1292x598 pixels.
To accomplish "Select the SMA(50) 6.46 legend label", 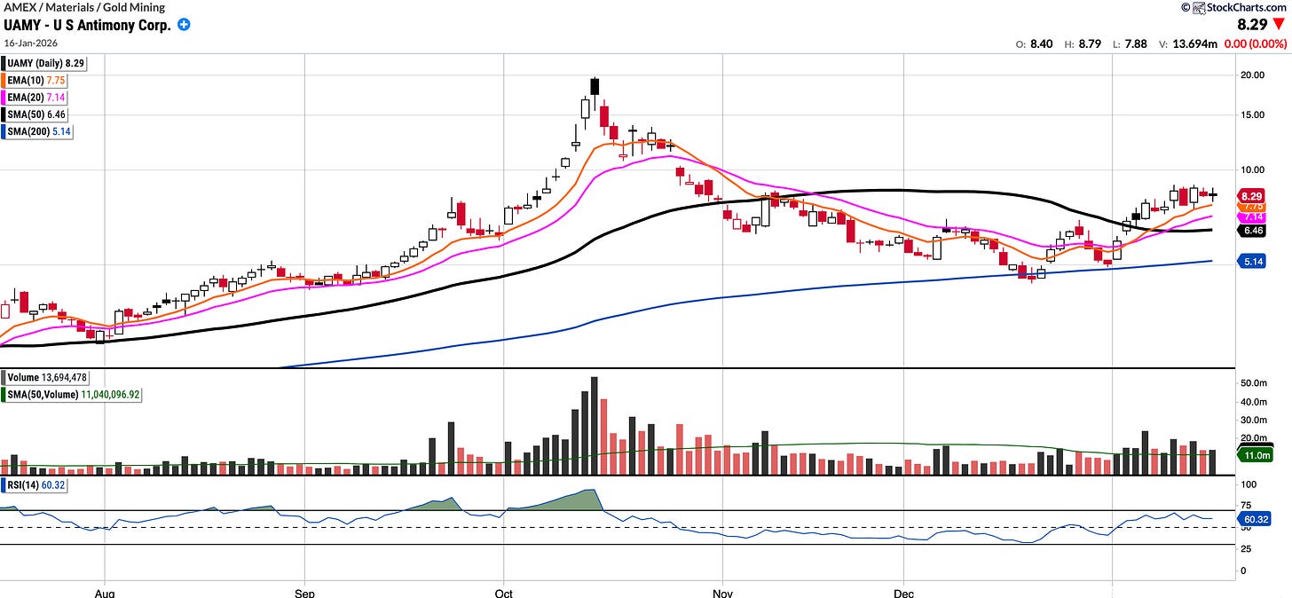I will click(x=38, y=114).
